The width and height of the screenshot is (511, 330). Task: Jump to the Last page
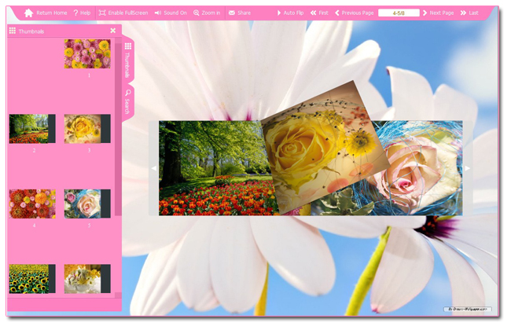(469, 13)
